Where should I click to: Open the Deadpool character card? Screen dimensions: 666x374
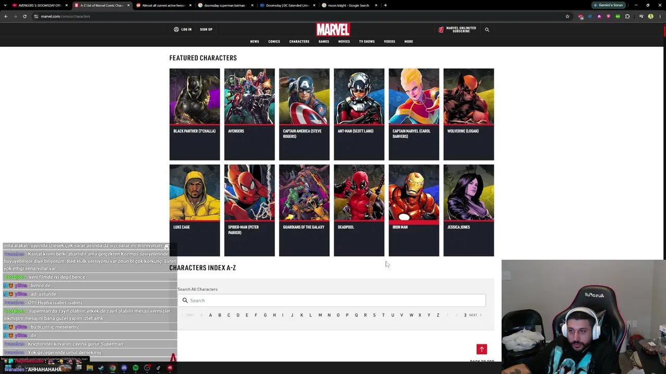359,210
